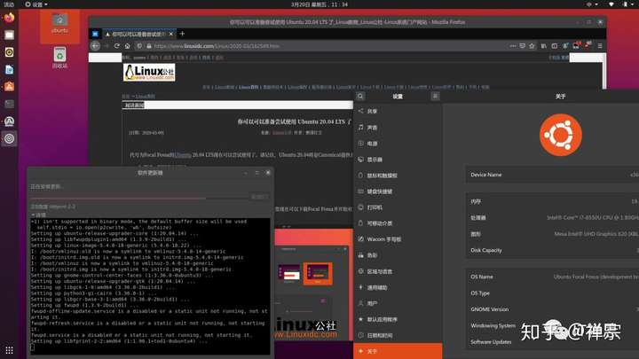Close the Firefox article tab

click(x=171, y=35)
